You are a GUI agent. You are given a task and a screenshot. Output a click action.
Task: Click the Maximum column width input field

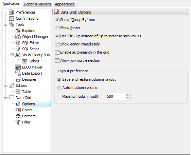coord(115,96)
